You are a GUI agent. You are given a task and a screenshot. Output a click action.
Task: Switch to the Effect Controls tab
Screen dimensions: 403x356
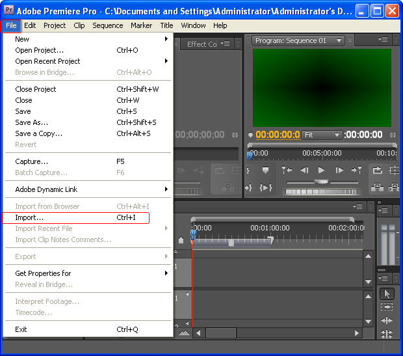202,44
